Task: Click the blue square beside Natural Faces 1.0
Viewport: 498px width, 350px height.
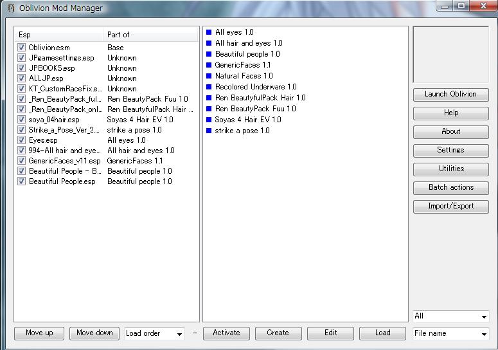Action: point(209,76)
